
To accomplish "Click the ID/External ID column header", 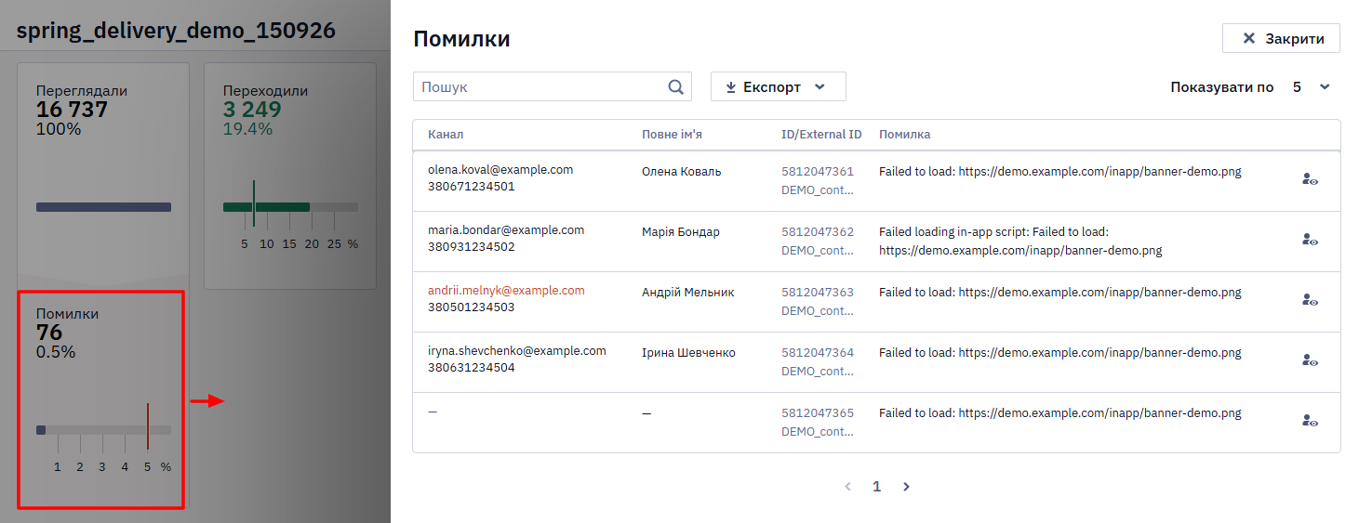I will point(821,135).
